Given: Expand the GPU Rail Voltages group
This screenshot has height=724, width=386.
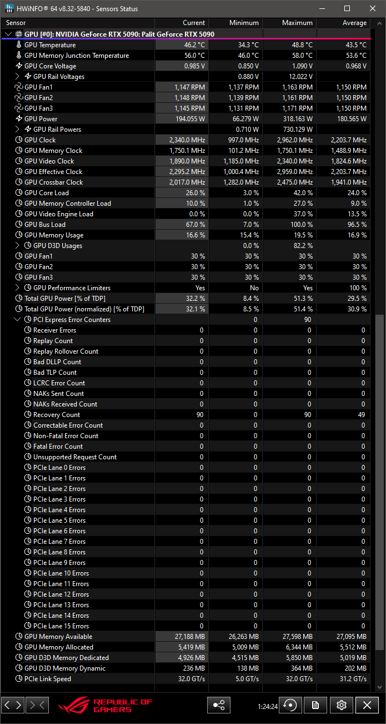Looking at the screenshot, I should (17, 77).
